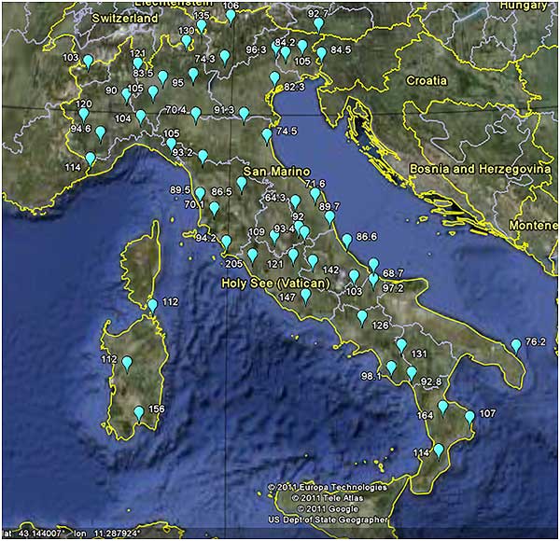
Task: Click the pin labeled 94.6
Action: coord(101,133)
